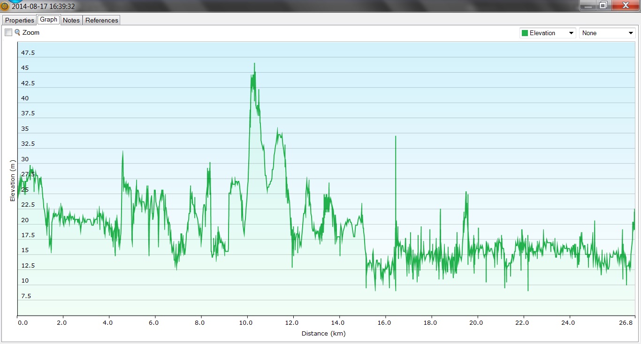641x344 pixels.
Task: Click the sharp elevation spike near 16.5 km
Action: click(396, 136)
